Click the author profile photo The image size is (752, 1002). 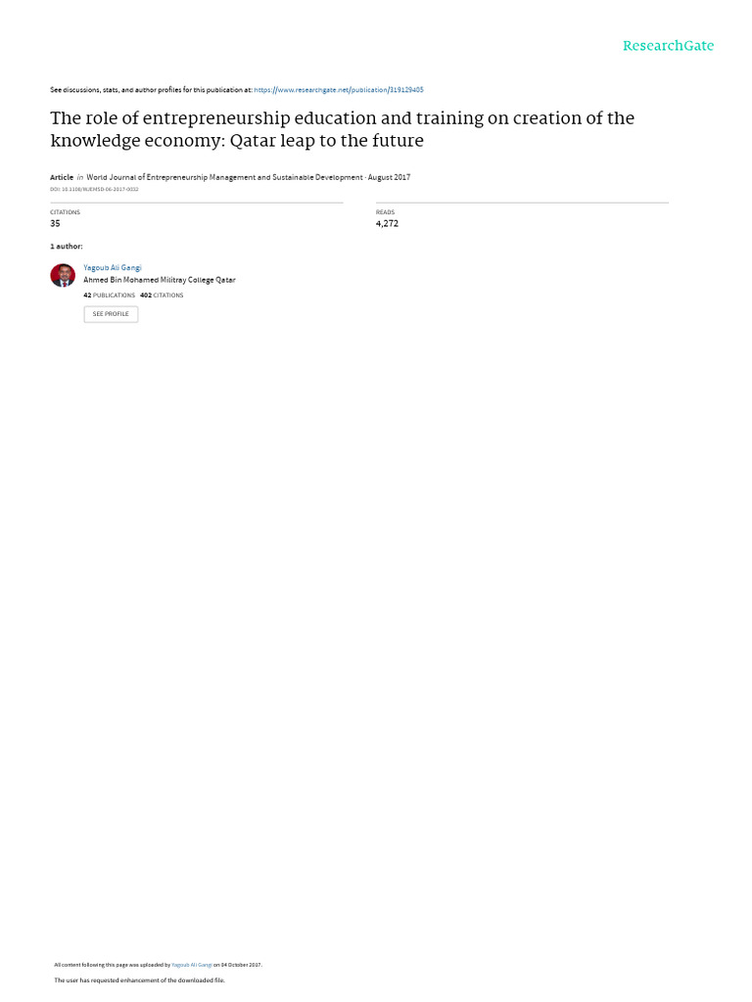click(x=63, y=275)
